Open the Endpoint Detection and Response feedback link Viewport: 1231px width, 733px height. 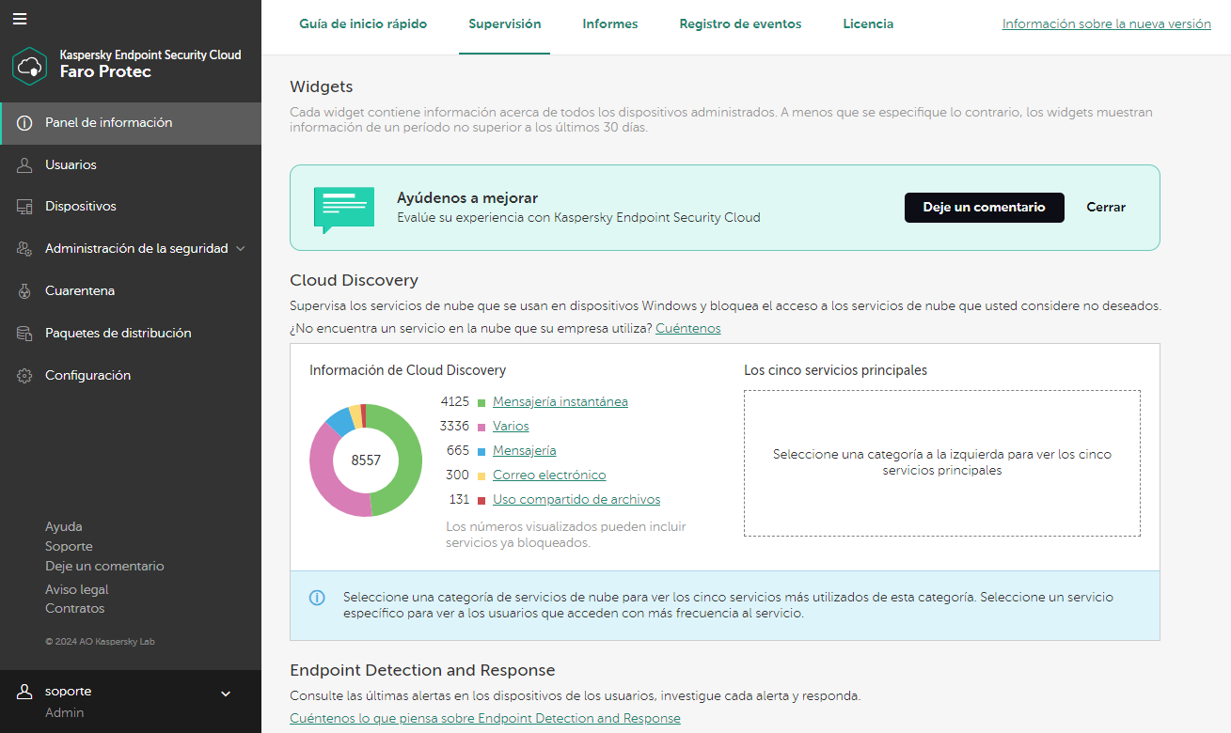[x=485, y=719]
